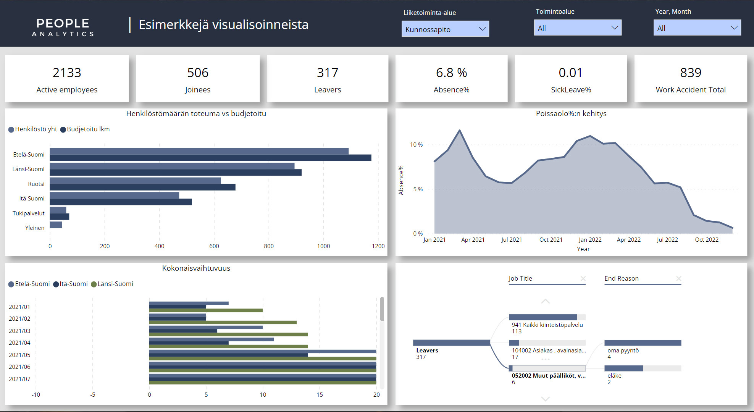The image size is (754, 412).
Task: Click Etelä-Suomi legend marker in Kokonaisvaihtuvuus
Action: point(11,284)
